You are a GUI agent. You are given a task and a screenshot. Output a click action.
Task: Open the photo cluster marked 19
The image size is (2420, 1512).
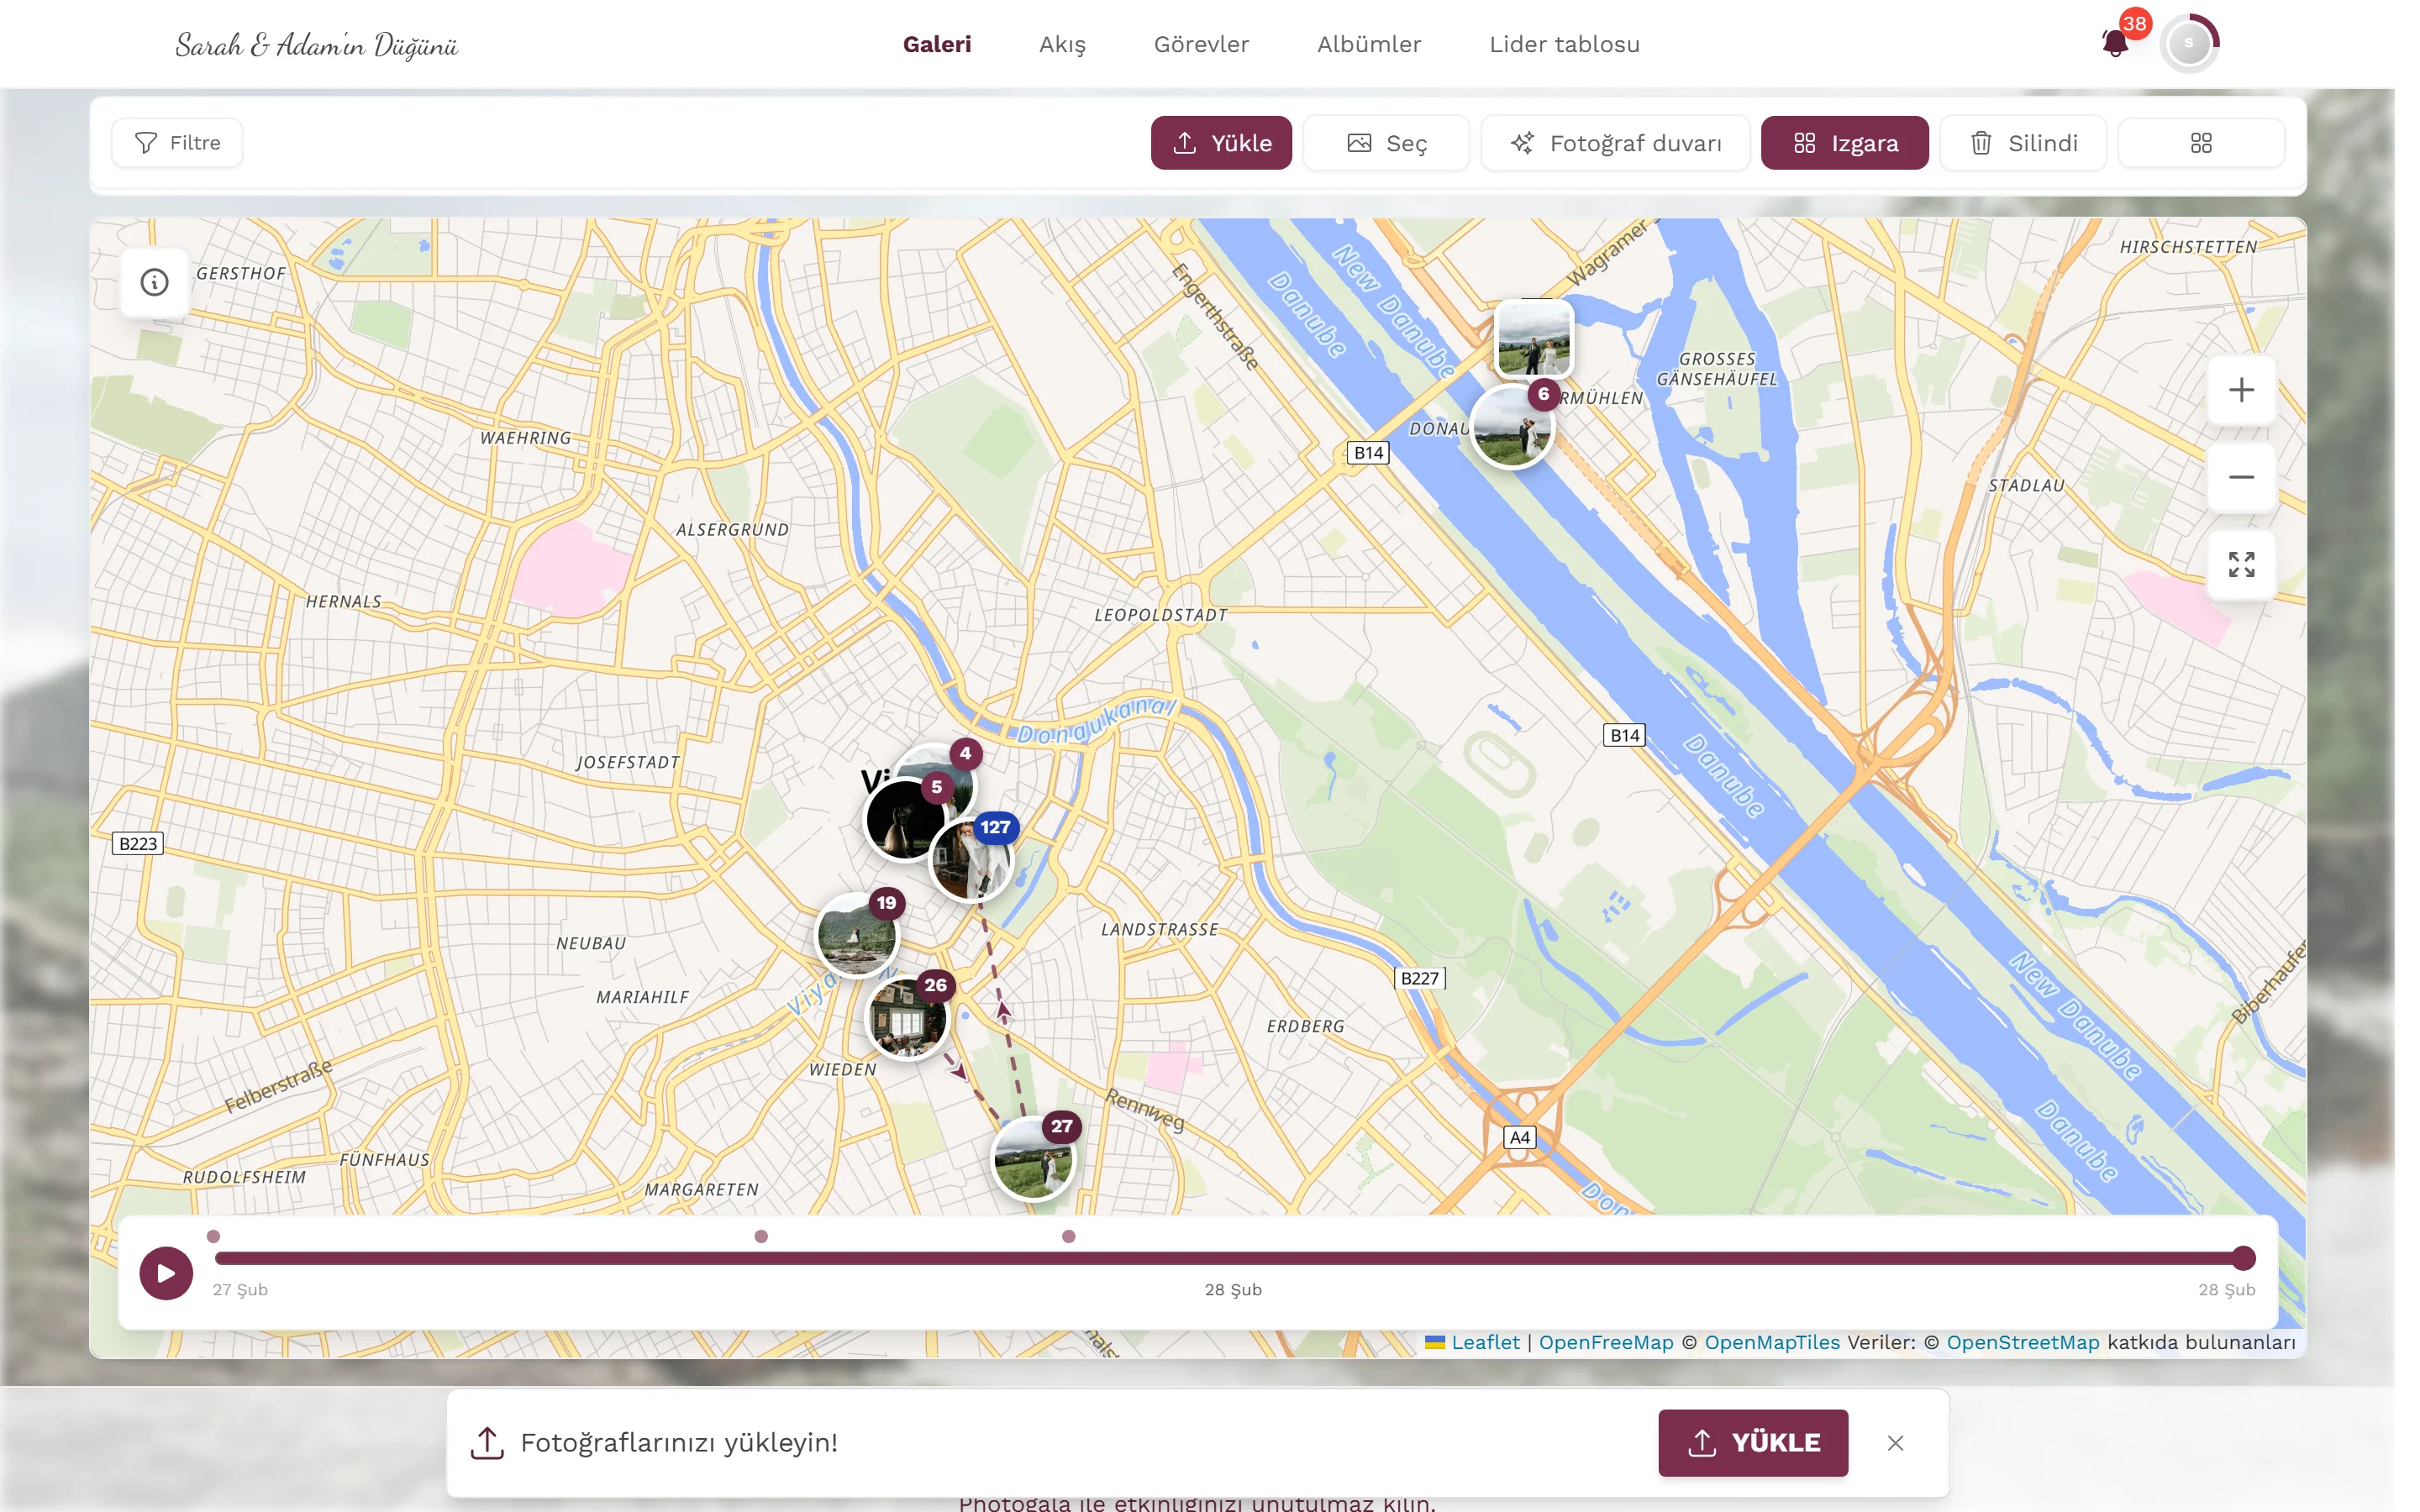click(858, 934)
